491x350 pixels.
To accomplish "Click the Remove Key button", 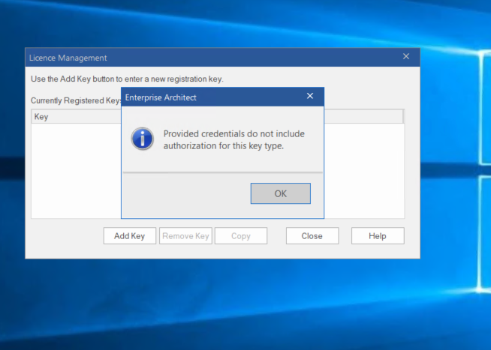I will [185, 235].
